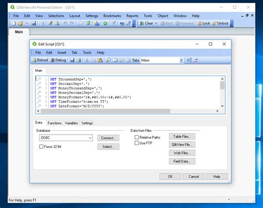Click the Cut scissors icon in script toolbar
This screenshot has width=263, height=208.
pos(87,60)
